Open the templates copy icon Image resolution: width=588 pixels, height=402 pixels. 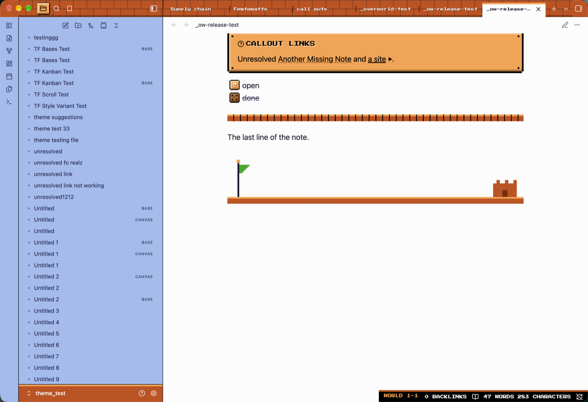[x=9, y=89]
